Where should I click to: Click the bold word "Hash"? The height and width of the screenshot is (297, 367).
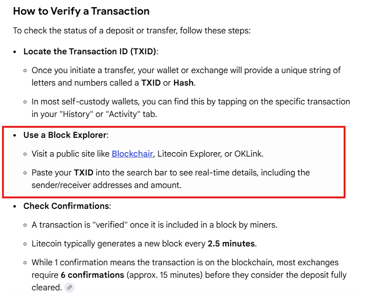[x=183, y=83]
